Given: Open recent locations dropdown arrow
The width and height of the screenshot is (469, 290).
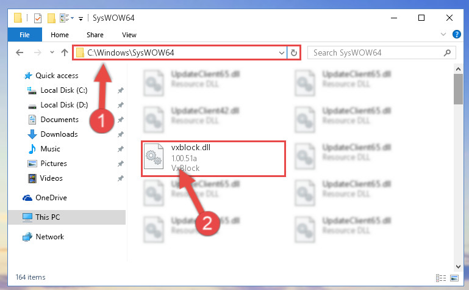Looking at the screenshot, I should [x=52, y=53].
